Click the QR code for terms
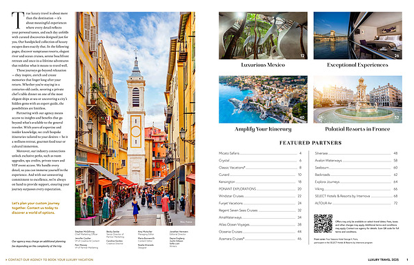The width and height of the screenshot is (414, 265). pos(323,224)
